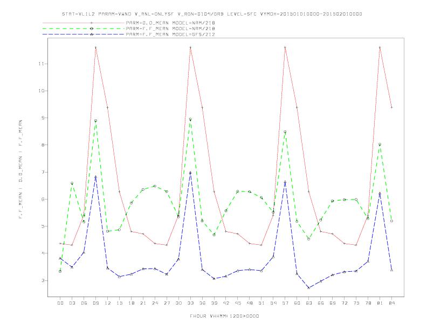Click x-axis tick label 78
The width and height of the screenshot is (427, 330).
[x=368, y=303]
